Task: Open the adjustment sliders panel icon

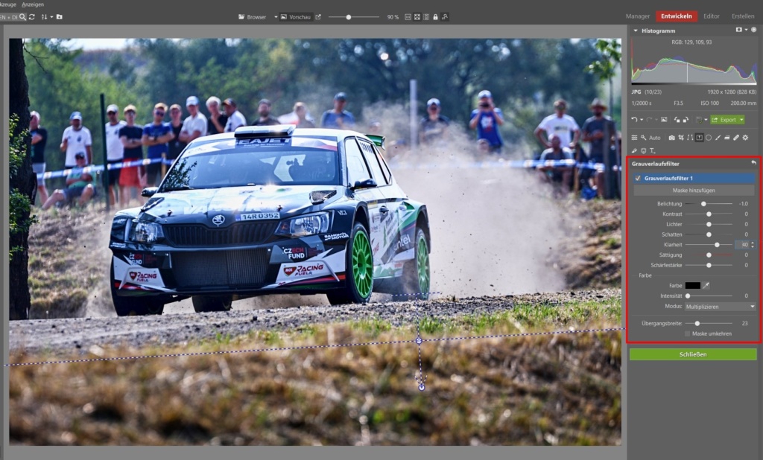Action: pyautogui.click(x=634, y=138)
